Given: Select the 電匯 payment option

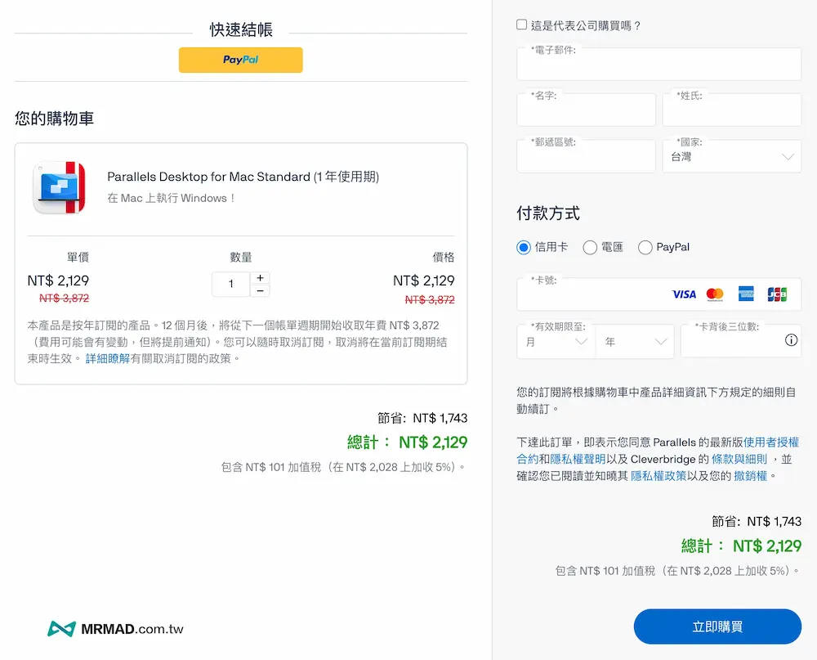Looking at the screenshot, I should (591, 247).
